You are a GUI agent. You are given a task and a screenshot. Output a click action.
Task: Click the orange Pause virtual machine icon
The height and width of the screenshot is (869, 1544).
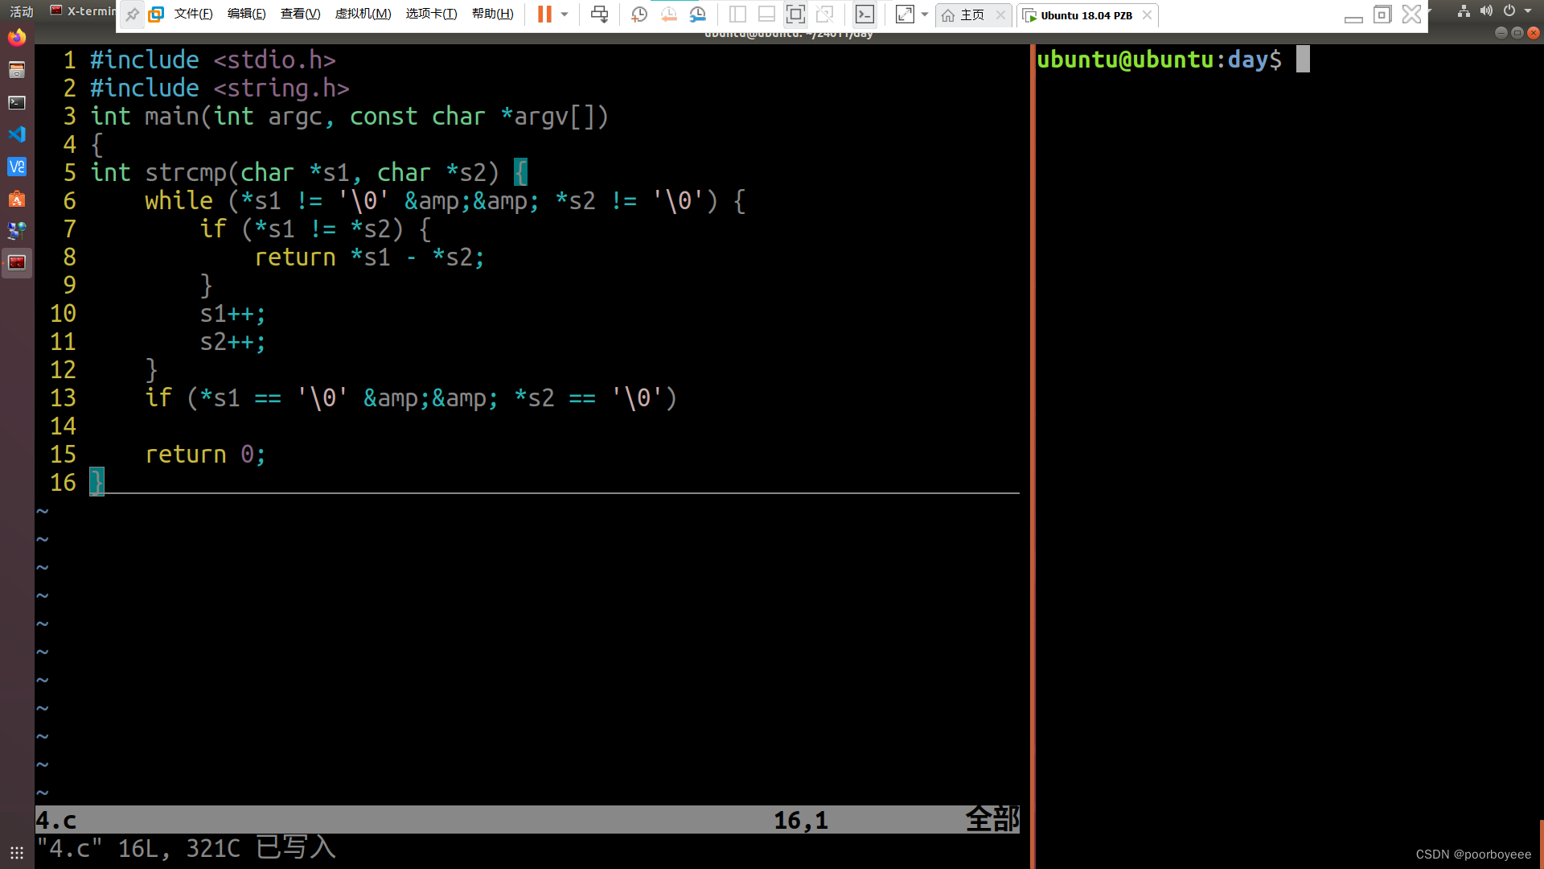tap(544, 14)
